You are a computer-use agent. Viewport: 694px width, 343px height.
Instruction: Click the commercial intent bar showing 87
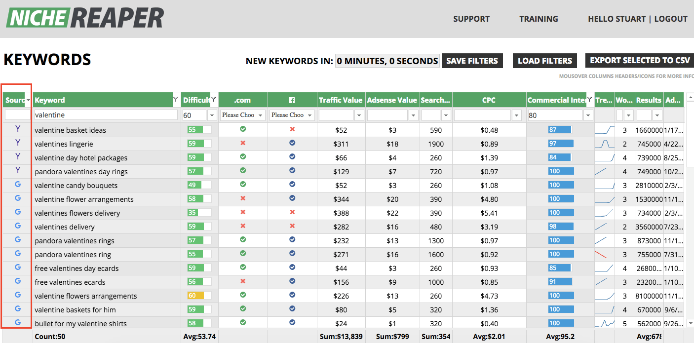560,130
